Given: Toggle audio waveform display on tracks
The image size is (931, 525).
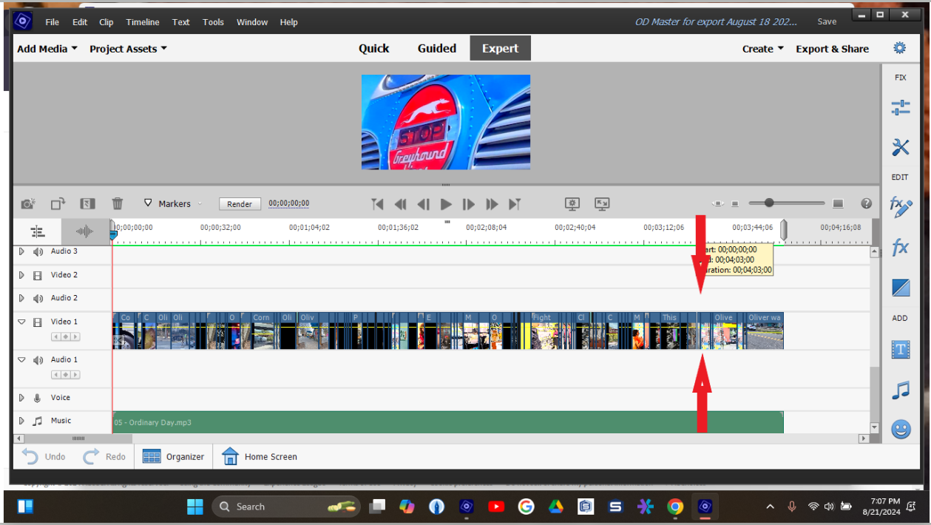Looking at the screenshot, I should (84, 231).
